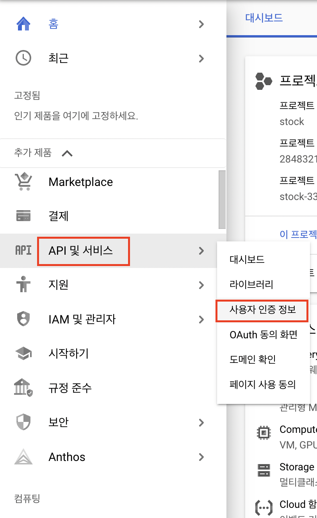Click the 지원 person icon

tap(23, 284)
